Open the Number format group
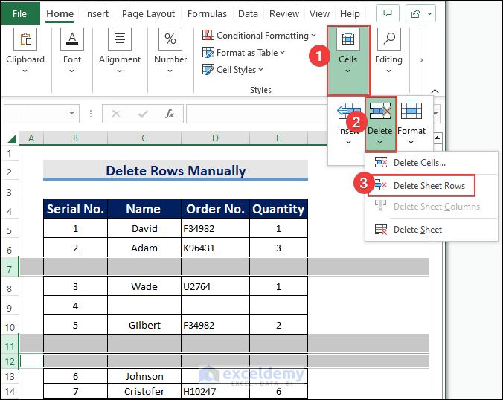This screenshot has height=400, width=503. tap(170, 51)
